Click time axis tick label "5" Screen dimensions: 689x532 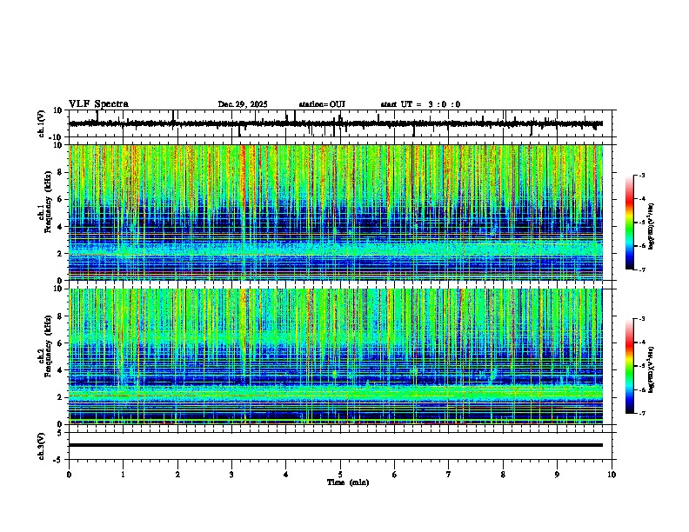pos(340,475)
